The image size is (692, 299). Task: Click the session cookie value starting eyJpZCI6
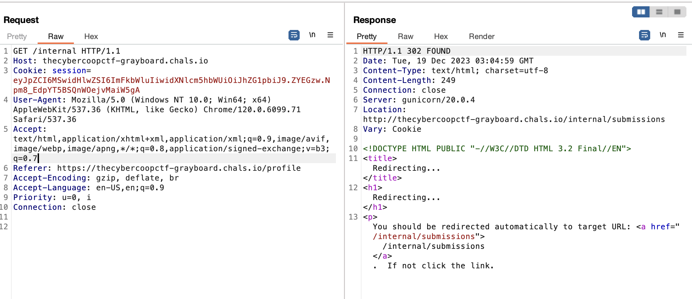(x=171, y=85)
